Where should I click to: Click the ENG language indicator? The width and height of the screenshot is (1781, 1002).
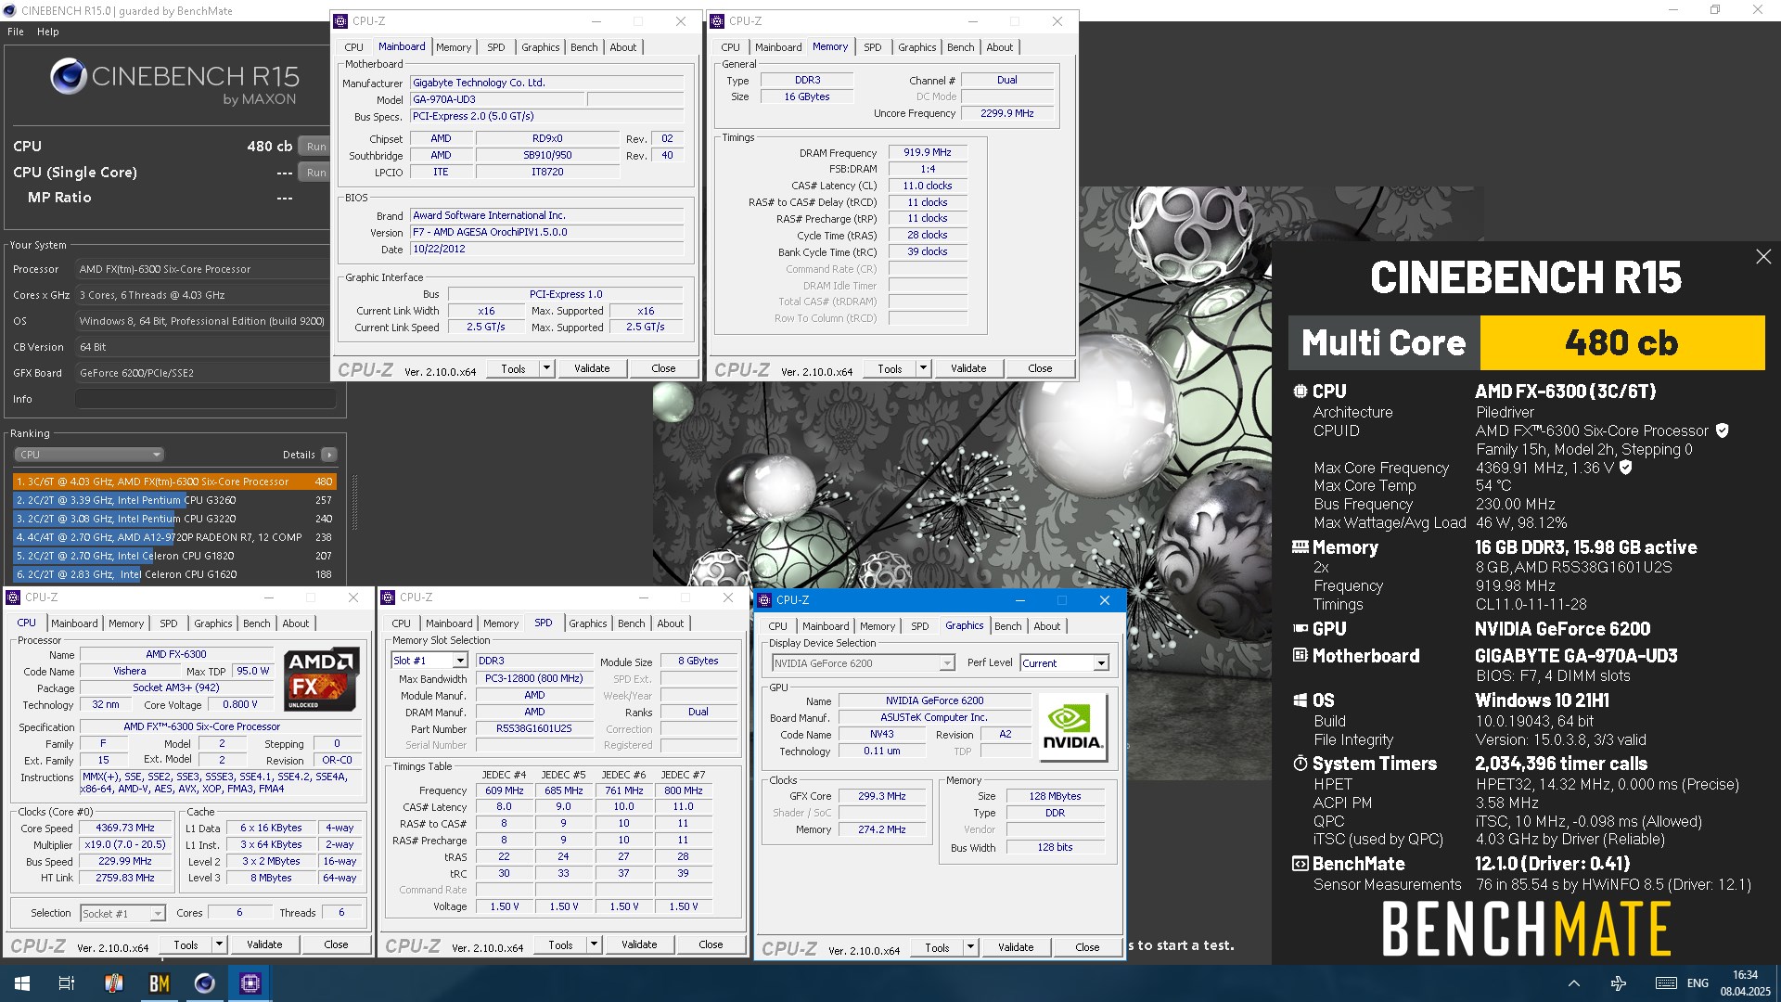pos(1698,983)
